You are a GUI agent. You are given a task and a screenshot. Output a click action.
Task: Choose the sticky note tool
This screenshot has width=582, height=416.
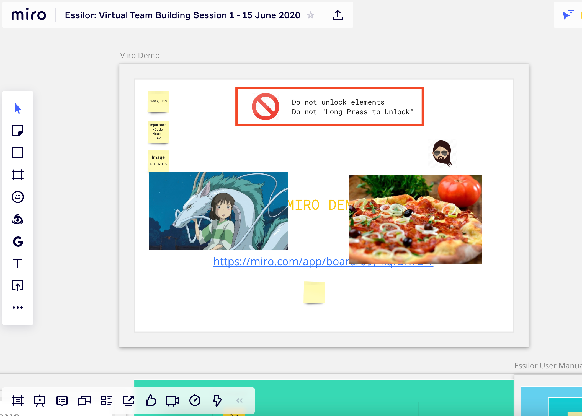(18, 131)
